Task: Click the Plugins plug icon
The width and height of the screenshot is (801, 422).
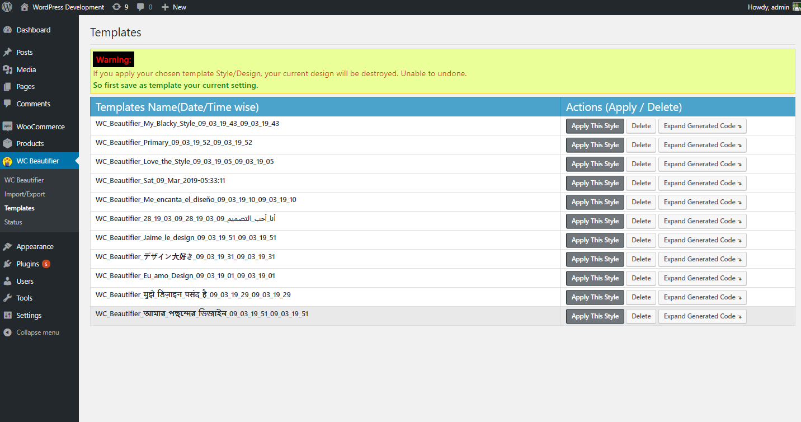Action: click(x=7, y=264)
